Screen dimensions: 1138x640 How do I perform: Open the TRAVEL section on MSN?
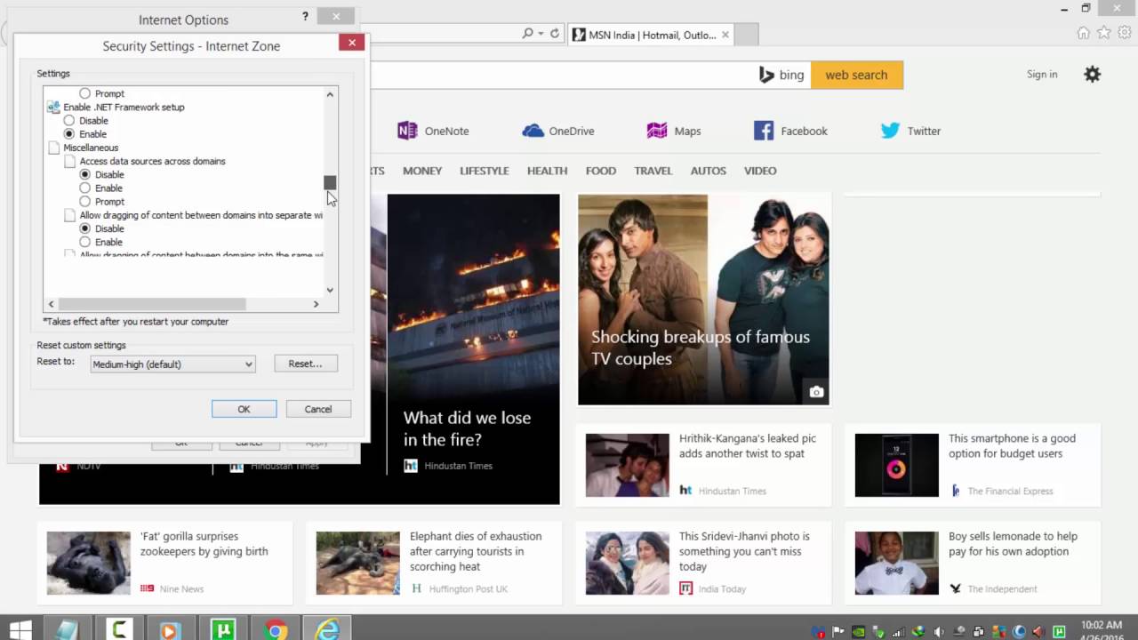click(653, 171)
